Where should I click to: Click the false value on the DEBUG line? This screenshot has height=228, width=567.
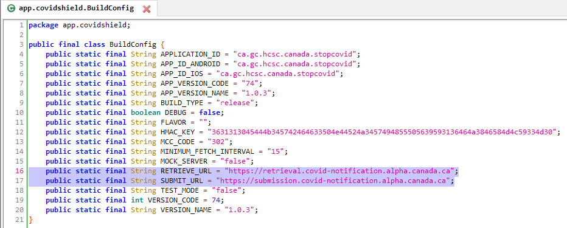click(209, 112)
